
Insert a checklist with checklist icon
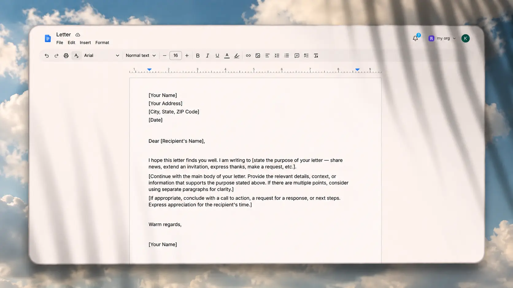[306, 56]
